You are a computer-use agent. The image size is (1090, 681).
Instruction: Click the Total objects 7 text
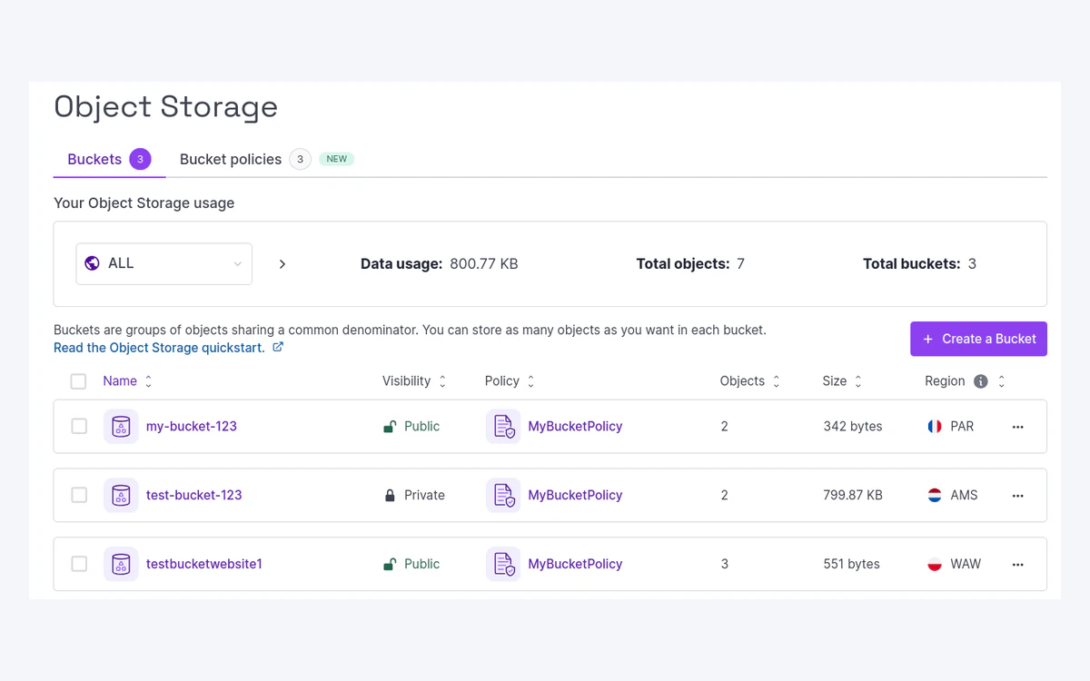[690, 264]
